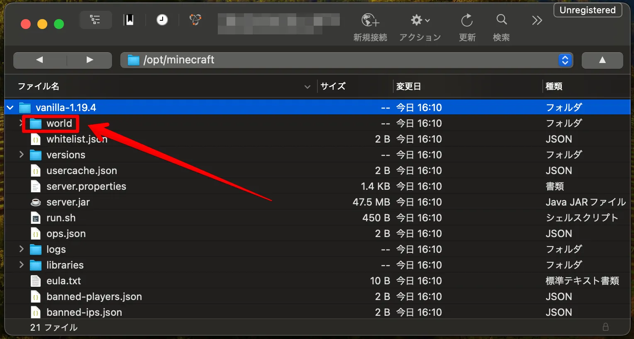This screenshot has width=634, height=339.
Task: Expand the logs folder
Action: click(x=21, y=249)
